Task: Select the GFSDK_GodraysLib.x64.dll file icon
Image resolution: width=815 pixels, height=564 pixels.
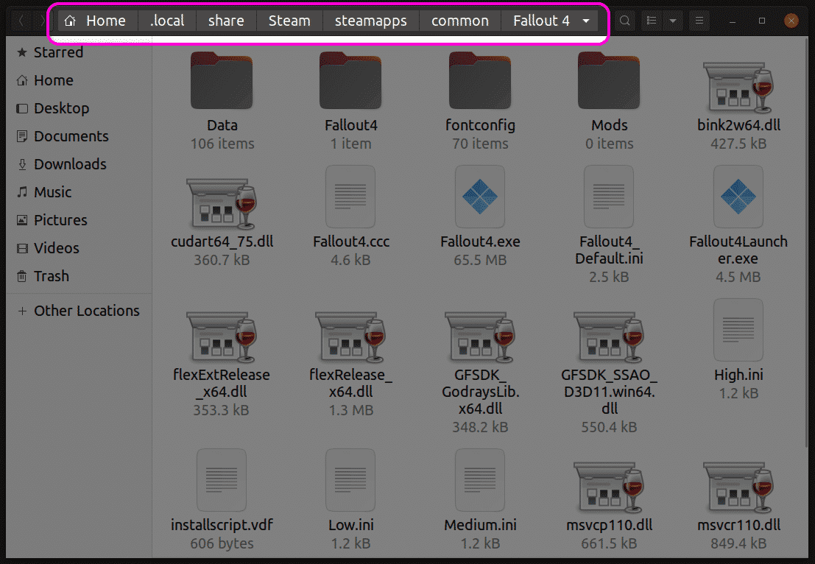Action: tap(480, 336)
